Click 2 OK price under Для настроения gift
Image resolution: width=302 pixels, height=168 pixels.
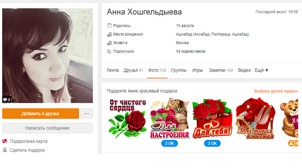coord(170,143)
